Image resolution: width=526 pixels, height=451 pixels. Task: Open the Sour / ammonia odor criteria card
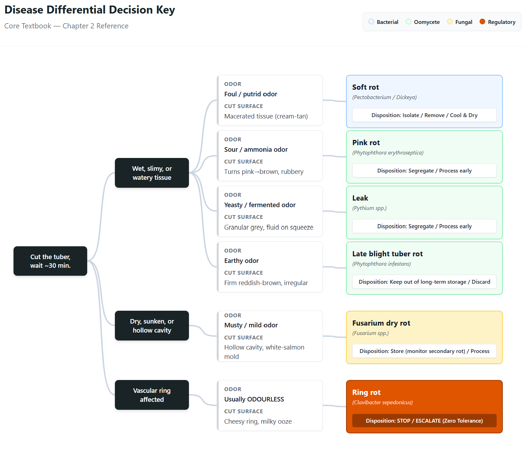coord(270,156)
